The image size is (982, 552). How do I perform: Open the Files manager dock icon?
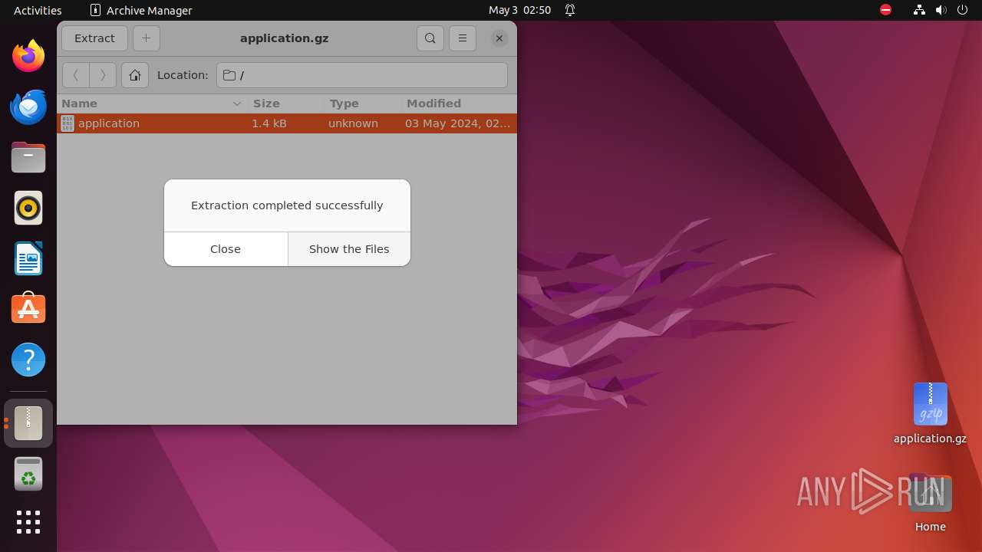pos(28,157)
